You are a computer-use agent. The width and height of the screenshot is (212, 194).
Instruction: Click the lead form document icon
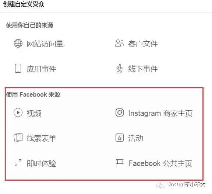click(x=18, y=138)
